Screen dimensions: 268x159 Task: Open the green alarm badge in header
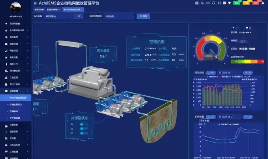coord(237,3)
